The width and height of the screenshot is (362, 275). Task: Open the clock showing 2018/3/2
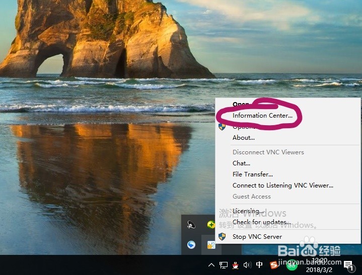coord(319,265)
